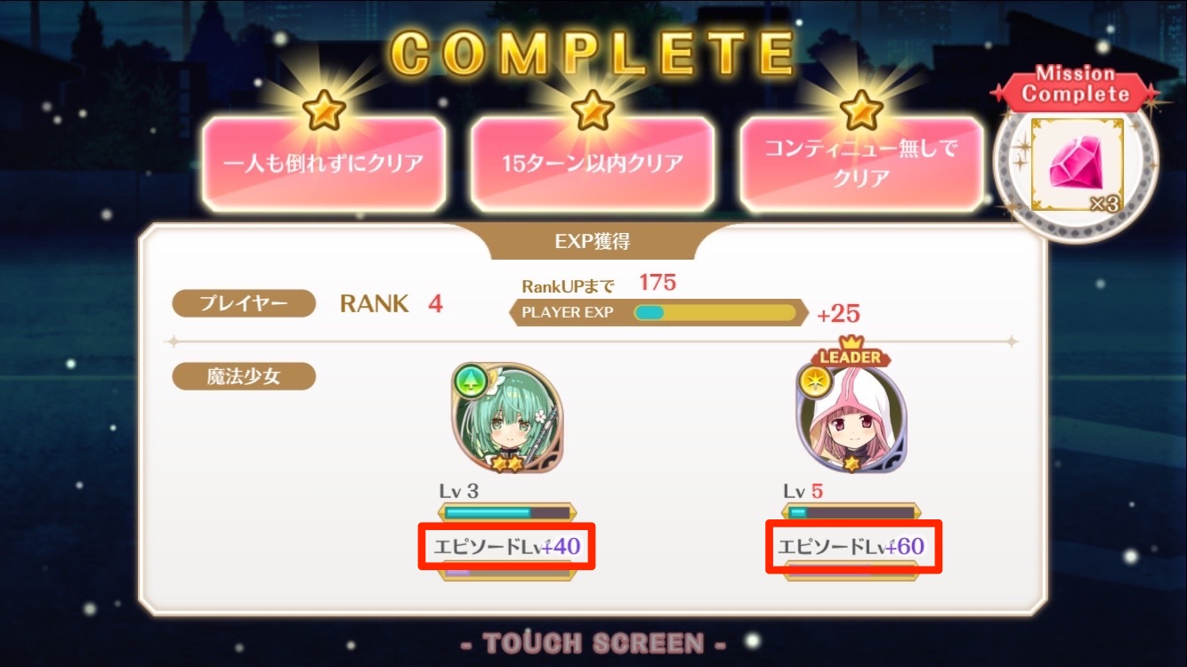Tap TOUCH SCREEN prompt to continue
This screenshot has height=667, width=1187.
click(x=593, y=642)
